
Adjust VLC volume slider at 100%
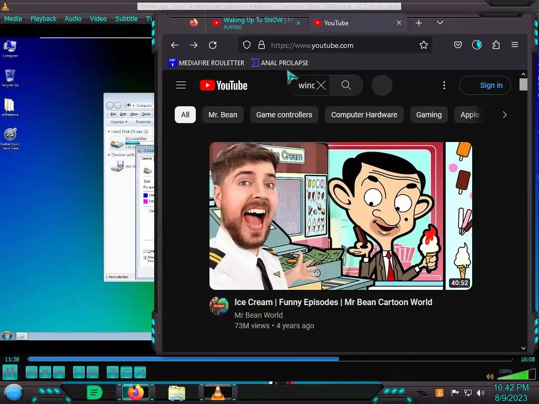[x=516, y=375]
